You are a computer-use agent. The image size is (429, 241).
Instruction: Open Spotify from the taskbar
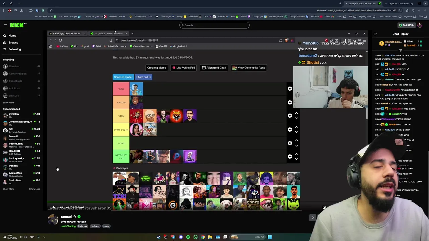pos(188,237)
